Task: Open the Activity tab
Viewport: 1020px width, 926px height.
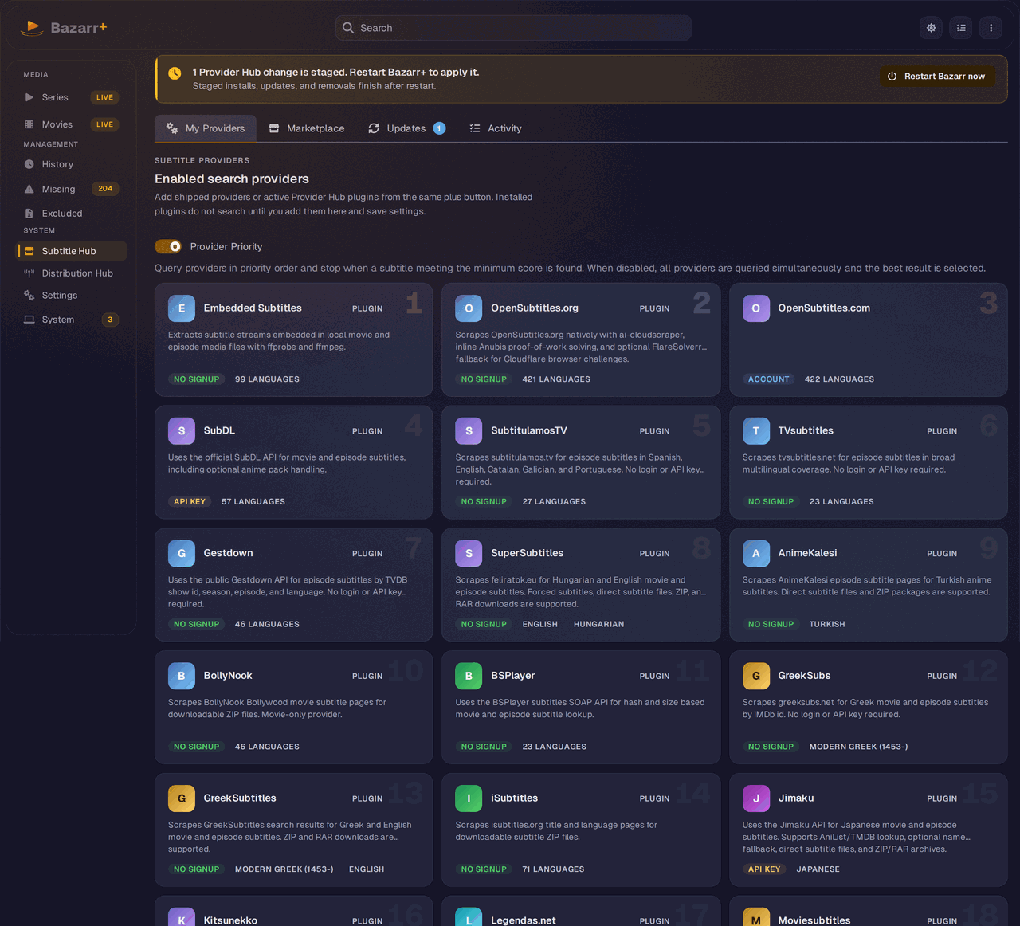Action: coord(496,128)
